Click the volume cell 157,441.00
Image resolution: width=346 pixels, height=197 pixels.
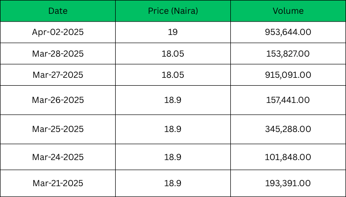pos(288,100)
